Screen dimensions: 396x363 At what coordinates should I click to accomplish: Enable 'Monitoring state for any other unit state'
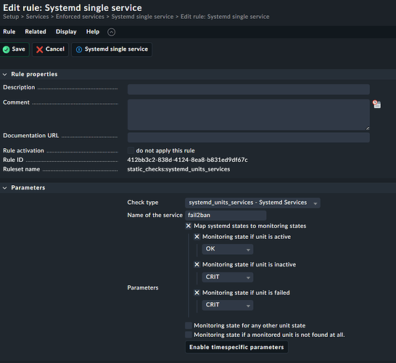click(x=189, y=325)
